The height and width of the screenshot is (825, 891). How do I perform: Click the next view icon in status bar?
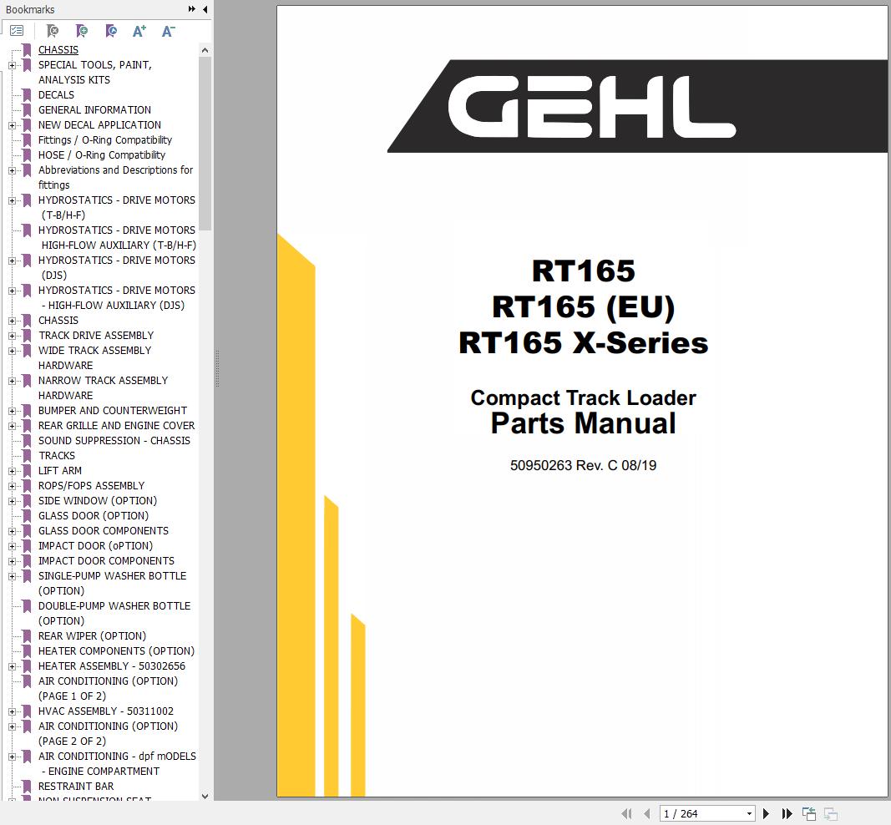(x=831, y=813)
